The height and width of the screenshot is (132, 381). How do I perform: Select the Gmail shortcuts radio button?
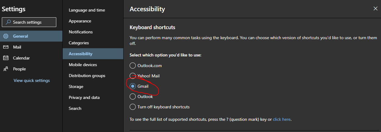pyautogui.click(x=133, y=86)
